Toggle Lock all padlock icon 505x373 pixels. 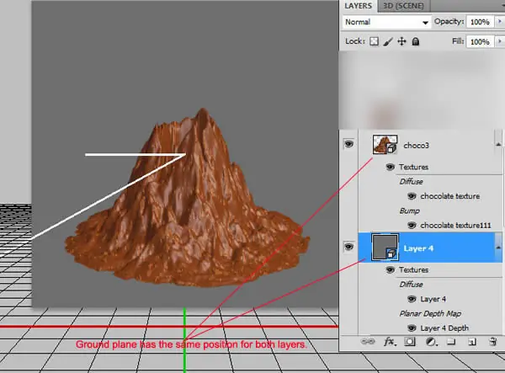coord(416,41)
